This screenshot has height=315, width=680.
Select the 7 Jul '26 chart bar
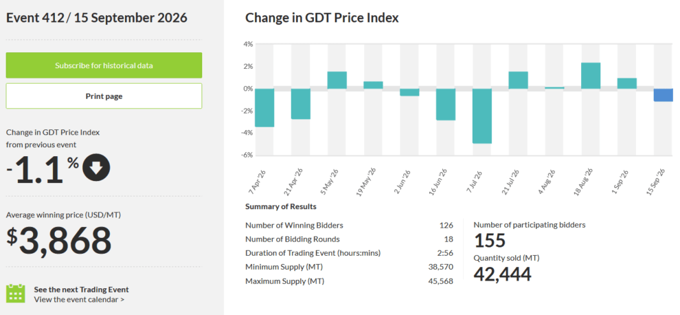point(482,116)
